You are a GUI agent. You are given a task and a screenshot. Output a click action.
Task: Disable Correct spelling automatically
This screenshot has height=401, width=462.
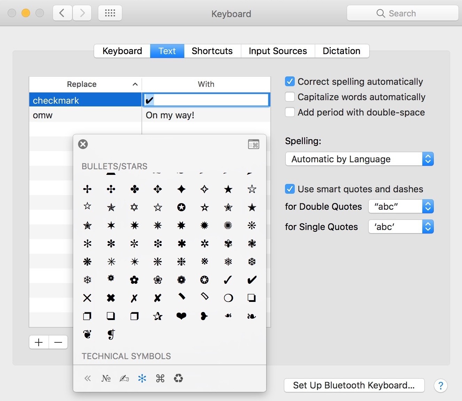[x=290, y=82]
